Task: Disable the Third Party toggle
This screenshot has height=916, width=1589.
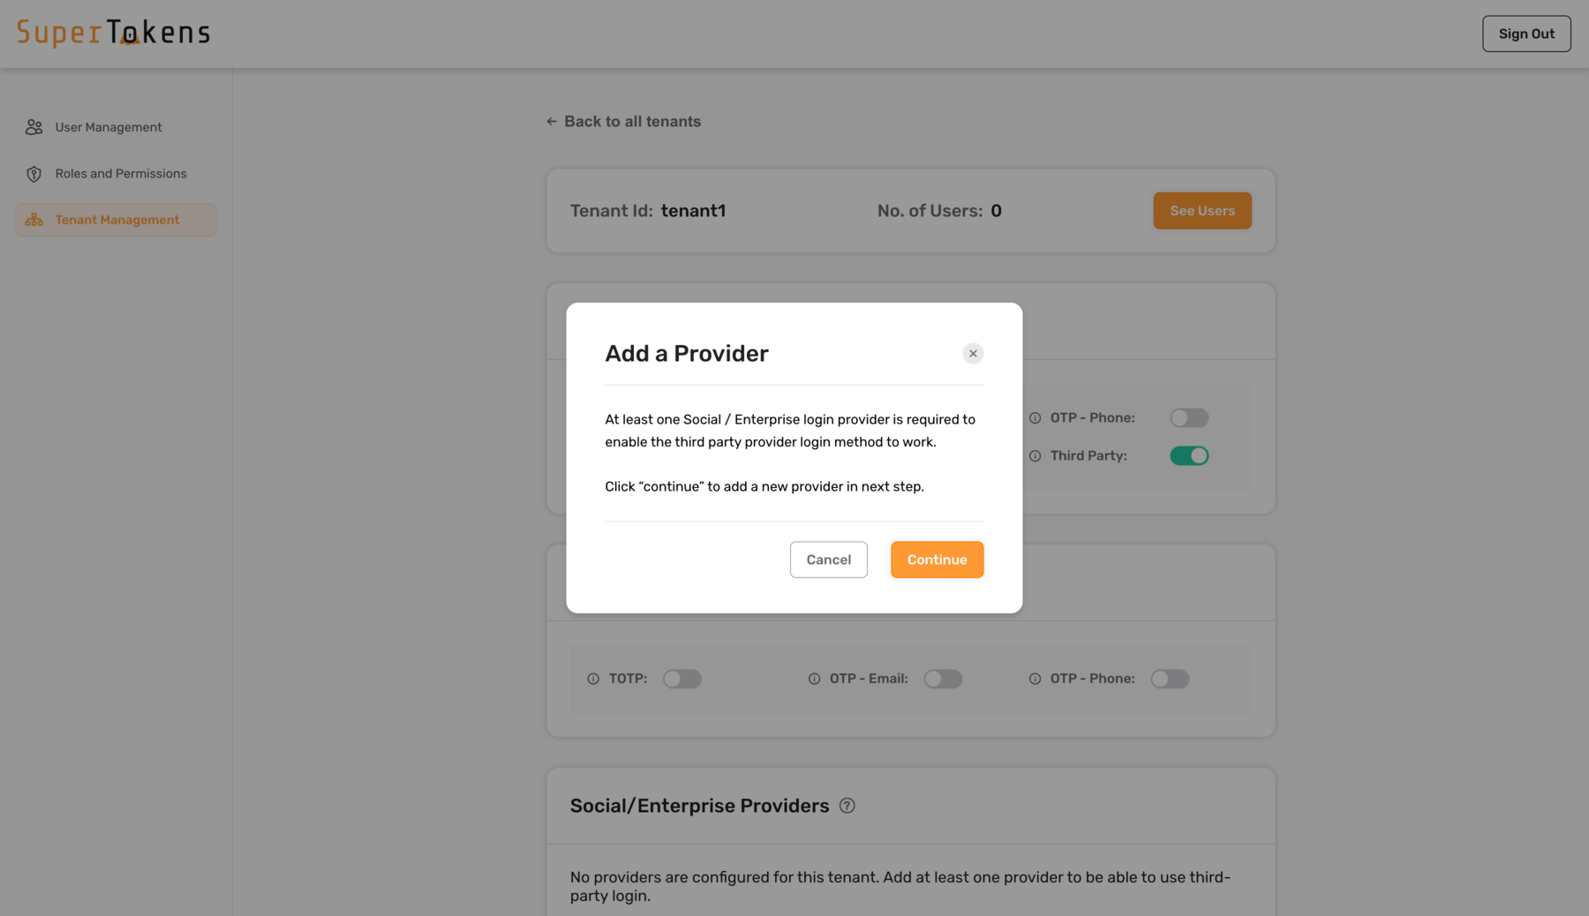Action: point(1189,455)
